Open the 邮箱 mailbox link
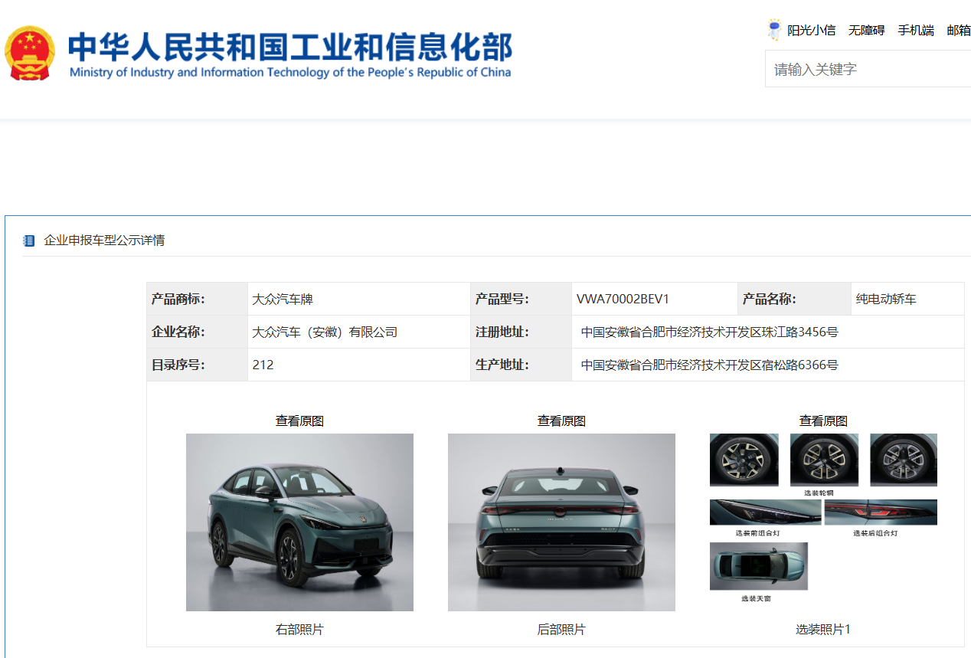 pos(959,31)
